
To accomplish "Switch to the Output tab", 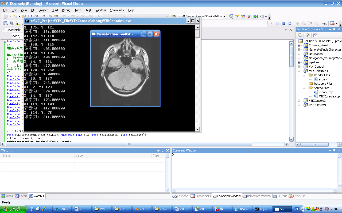I will (280, 196).
